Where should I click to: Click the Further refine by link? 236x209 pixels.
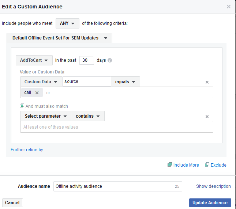tap(27, 149)
